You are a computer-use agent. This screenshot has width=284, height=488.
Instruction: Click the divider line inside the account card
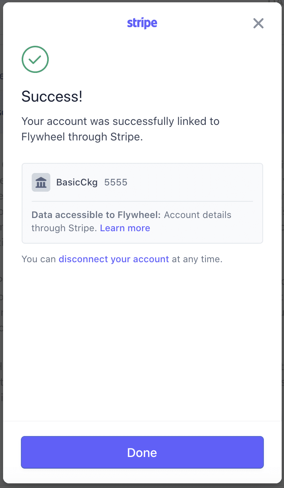(142, 201)
